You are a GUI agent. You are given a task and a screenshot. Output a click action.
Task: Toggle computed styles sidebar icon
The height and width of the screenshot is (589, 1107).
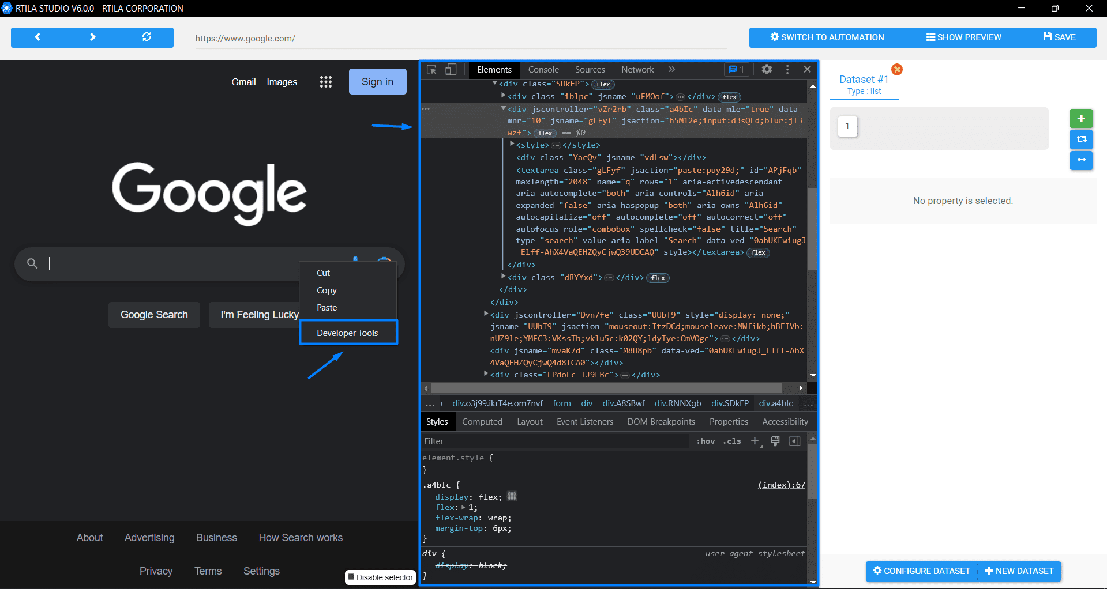tap(795, 441)
